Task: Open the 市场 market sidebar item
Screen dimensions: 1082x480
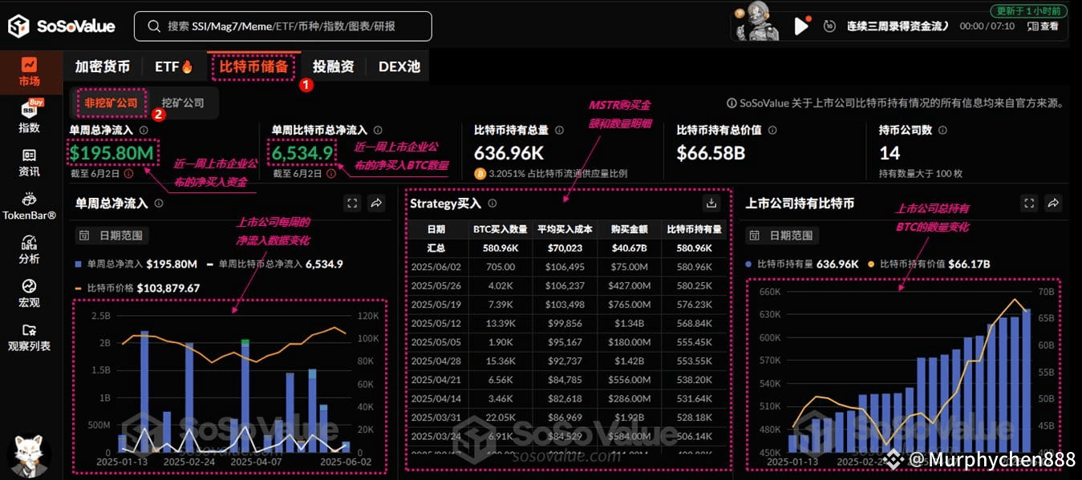Action: (30, 72)
